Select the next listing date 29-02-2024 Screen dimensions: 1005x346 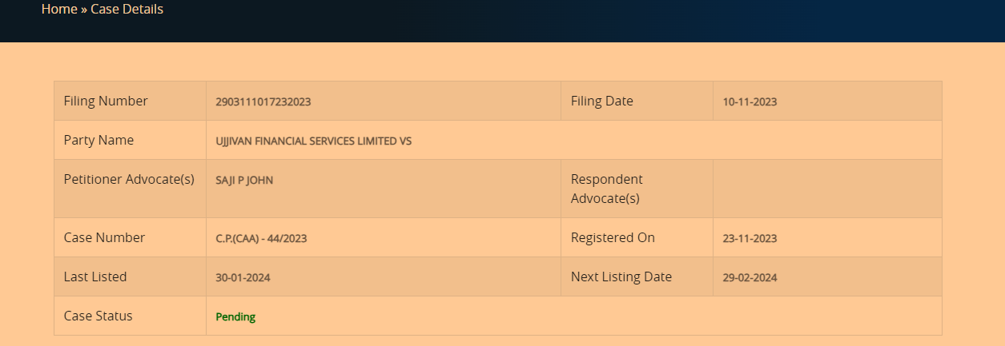coord(750,277)
